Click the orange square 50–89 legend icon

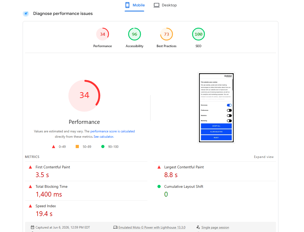pyautogui.click(x=77, y=146)
